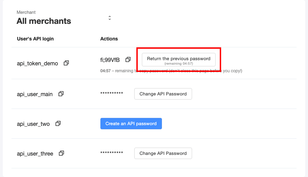Image resolution: width=308 pixels, height=177 pixels.
Task: Click the api_user_main login text
Action: [x=35, y=94]
